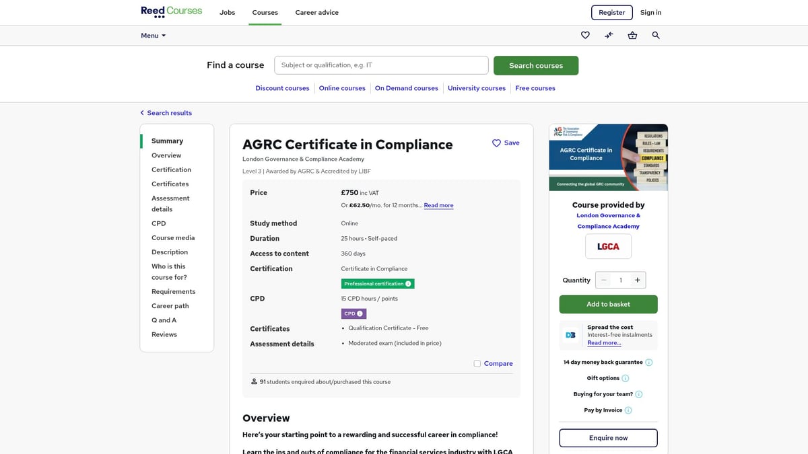Select Reviews in the sidebar navigation
This screenshot has height=454, width=808.
(x=164, y=334)
